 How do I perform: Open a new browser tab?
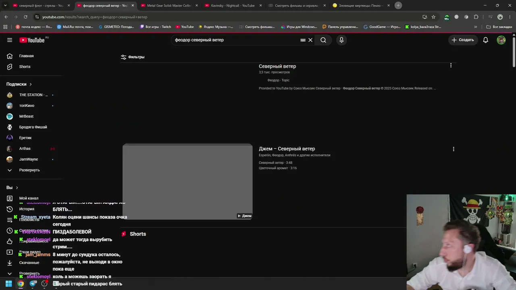coord(398,5)
